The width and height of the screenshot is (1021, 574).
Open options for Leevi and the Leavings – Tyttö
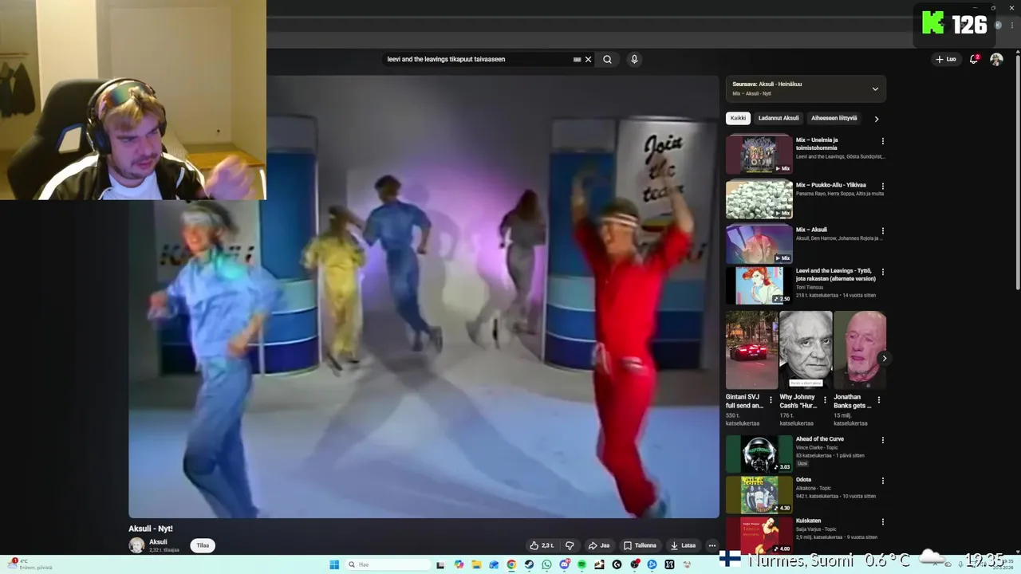click(x=882, y=272)
